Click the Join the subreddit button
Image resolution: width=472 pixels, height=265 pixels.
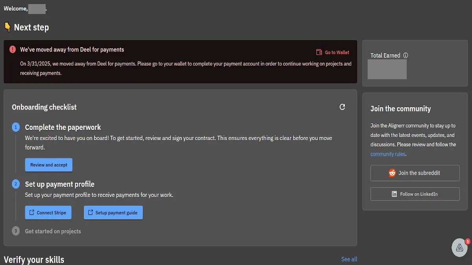point(415,173)
